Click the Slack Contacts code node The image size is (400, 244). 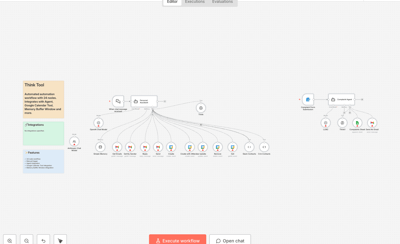point(249,147)
